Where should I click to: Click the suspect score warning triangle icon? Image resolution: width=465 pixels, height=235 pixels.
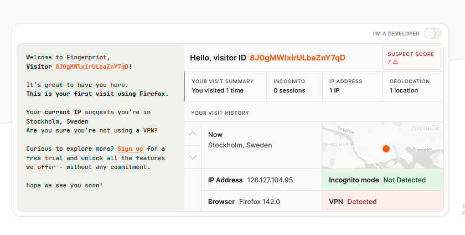395,62
